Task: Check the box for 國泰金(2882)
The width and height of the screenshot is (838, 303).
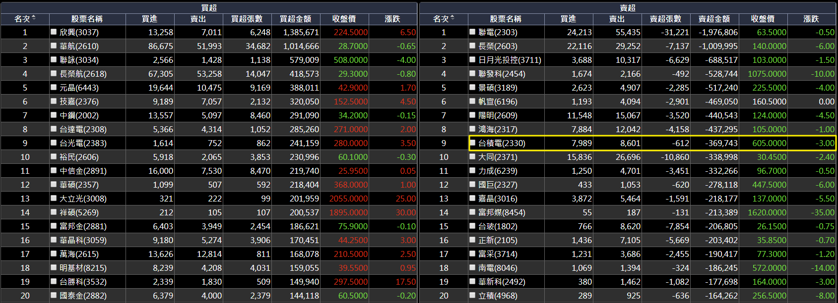Action: click(54, 295)
